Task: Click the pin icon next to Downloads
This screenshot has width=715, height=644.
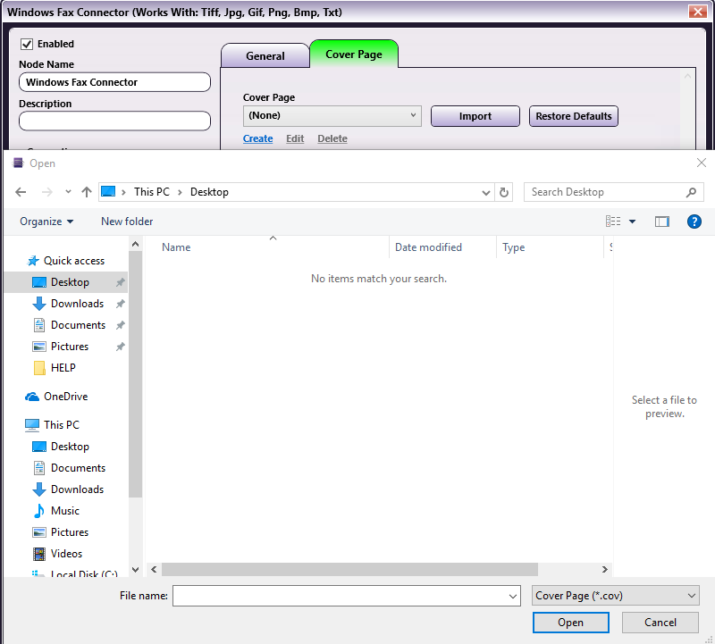Action: (x=120, y=304)
